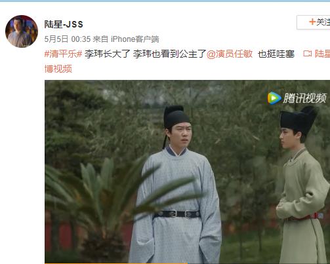Open the 陆星-JSS profile avatar
Viewport: 330px width, 264px height.
tap(22, 31)
